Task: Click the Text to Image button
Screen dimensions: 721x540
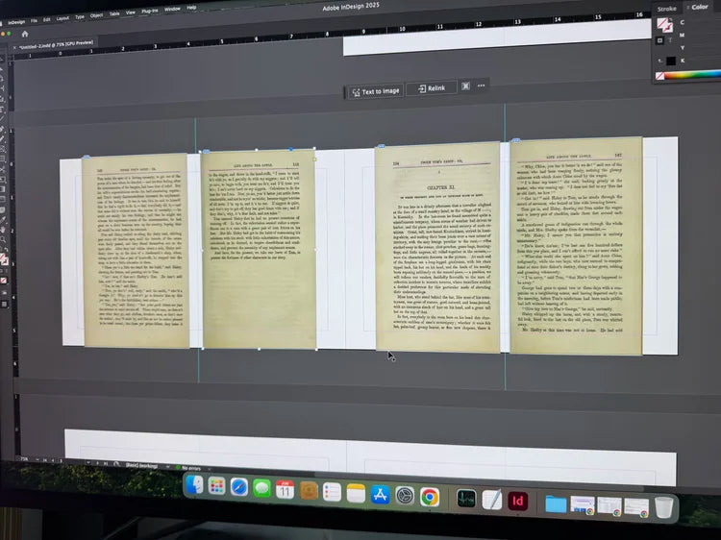Action: (x=376, y=91)
